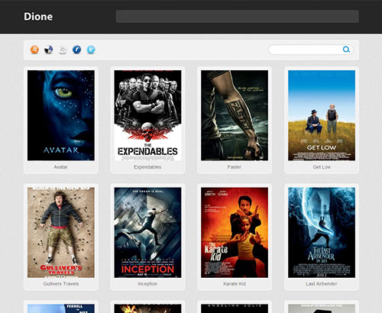This screenshot has width=382, height=313.
Task: Open the Inception movie poster
Action: [x=147, y=232]
